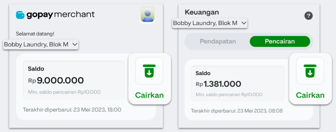Image resolution: width=336 pixels, height=132 pixels.
Task: Click Cairkan label on the Keuangan Saldo card
Action: tap(310, 95)
